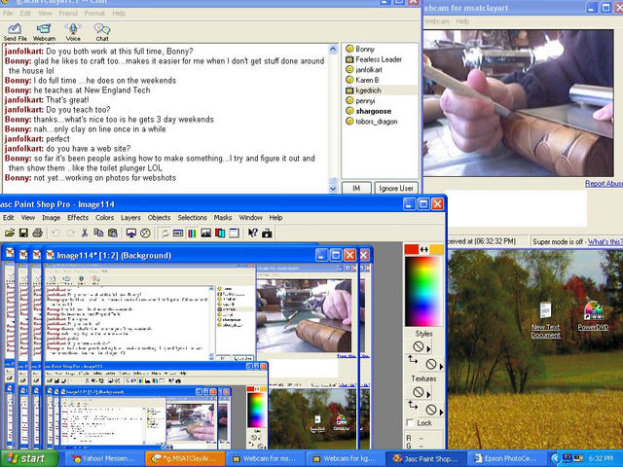Select shargoose in the chat user list
Screen dimensions: 623x467
[373, 111]
